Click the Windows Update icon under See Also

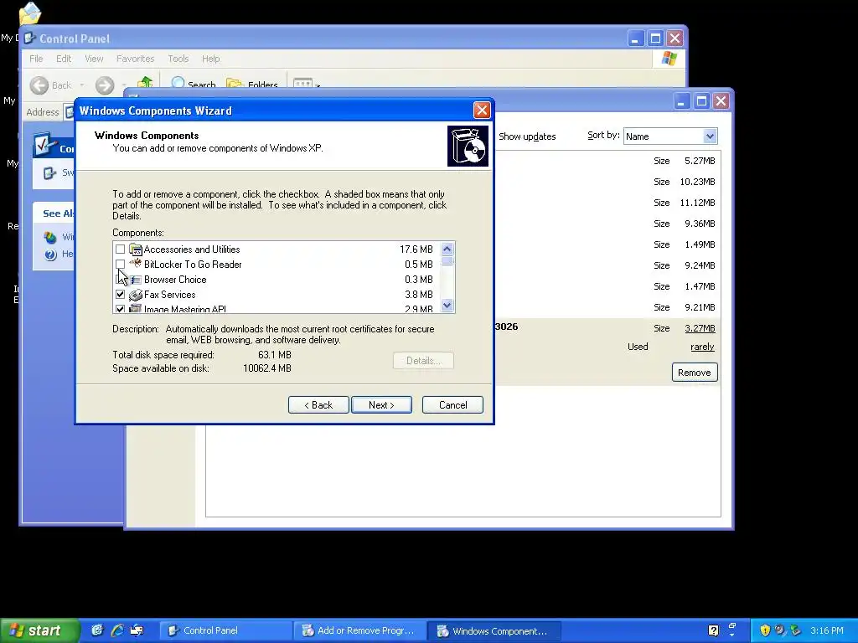click(x=50, y=237)
